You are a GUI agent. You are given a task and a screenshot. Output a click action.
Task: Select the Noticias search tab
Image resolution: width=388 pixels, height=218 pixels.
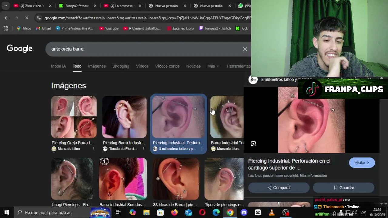pos(193,66)
